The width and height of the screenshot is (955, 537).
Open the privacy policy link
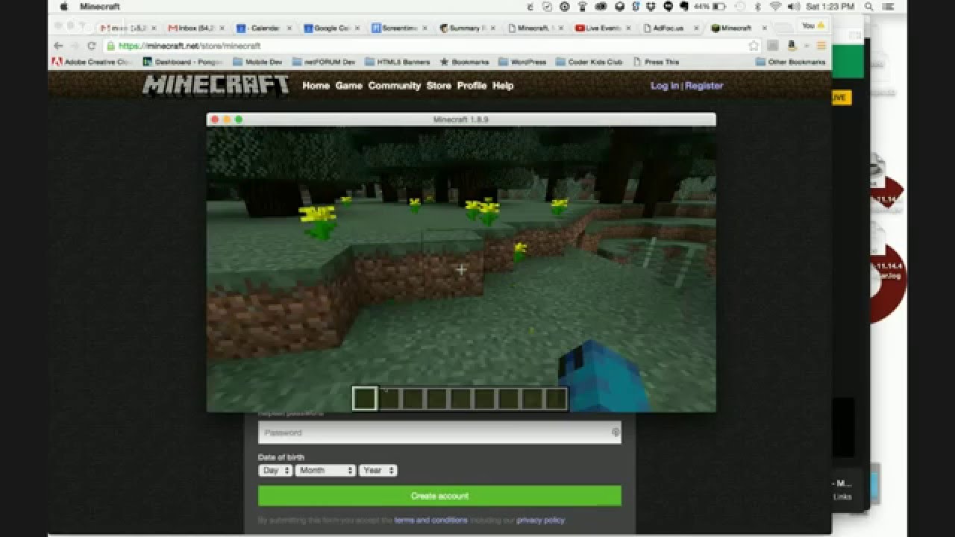click(541, 521)
